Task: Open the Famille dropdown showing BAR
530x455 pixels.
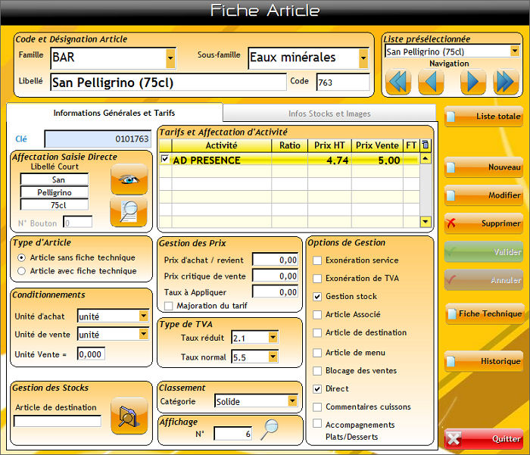Action: pyautogui.click(x=170, y=58)
